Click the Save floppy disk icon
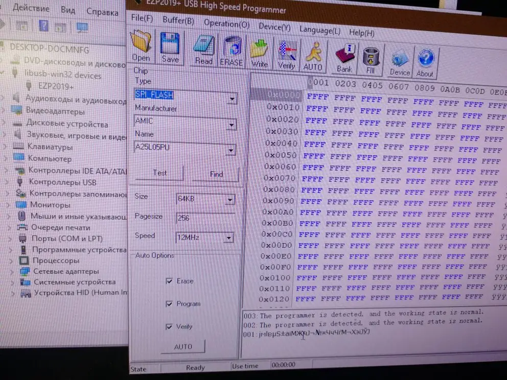This screenshot has height=380, width=507. [170, 43]
